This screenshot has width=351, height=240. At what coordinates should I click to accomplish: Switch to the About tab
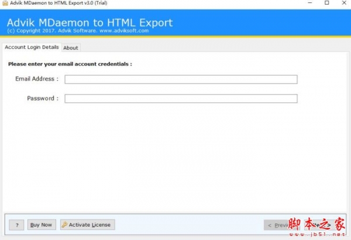[71, 48]
